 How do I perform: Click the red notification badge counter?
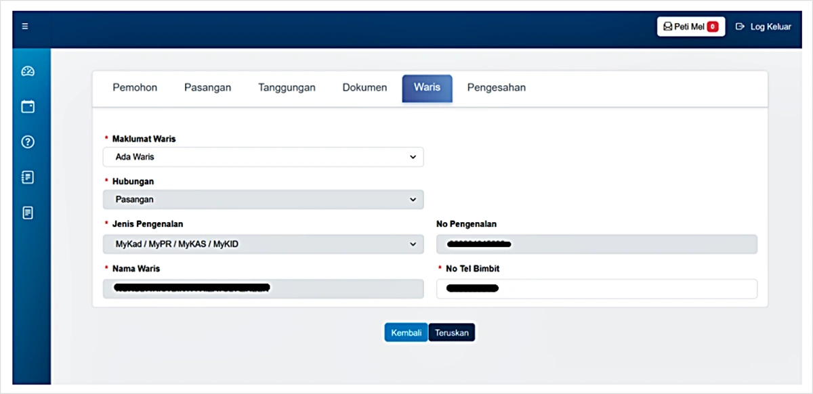(x=712, y=27)
